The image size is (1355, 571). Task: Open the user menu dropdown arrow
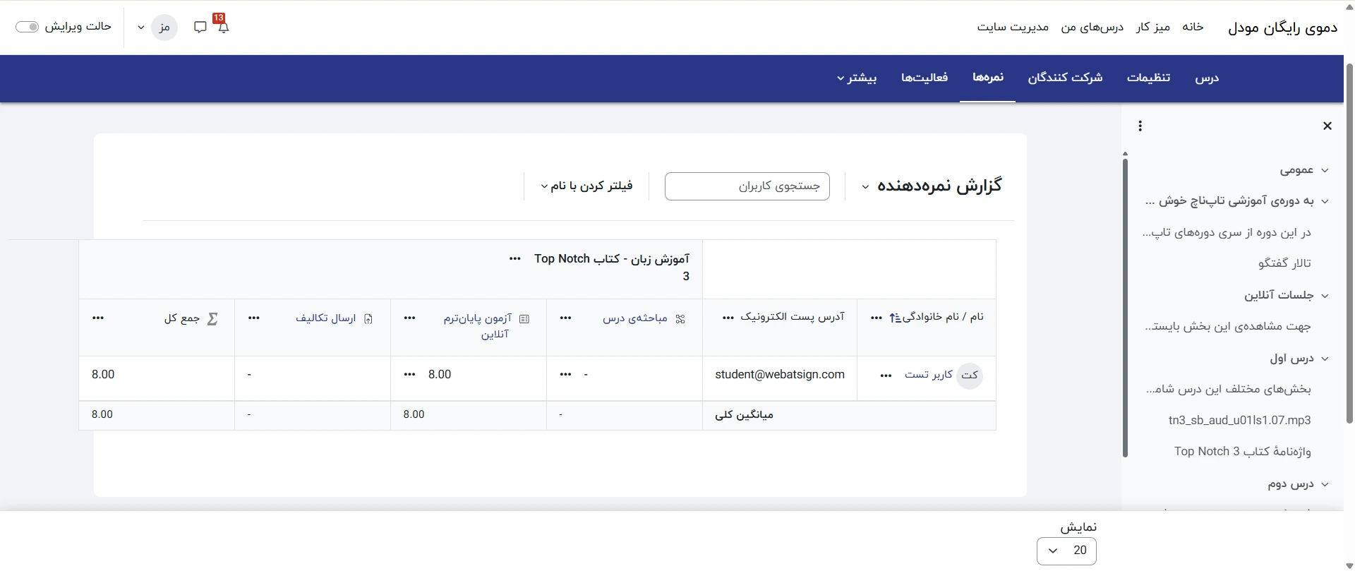(141, 28)
